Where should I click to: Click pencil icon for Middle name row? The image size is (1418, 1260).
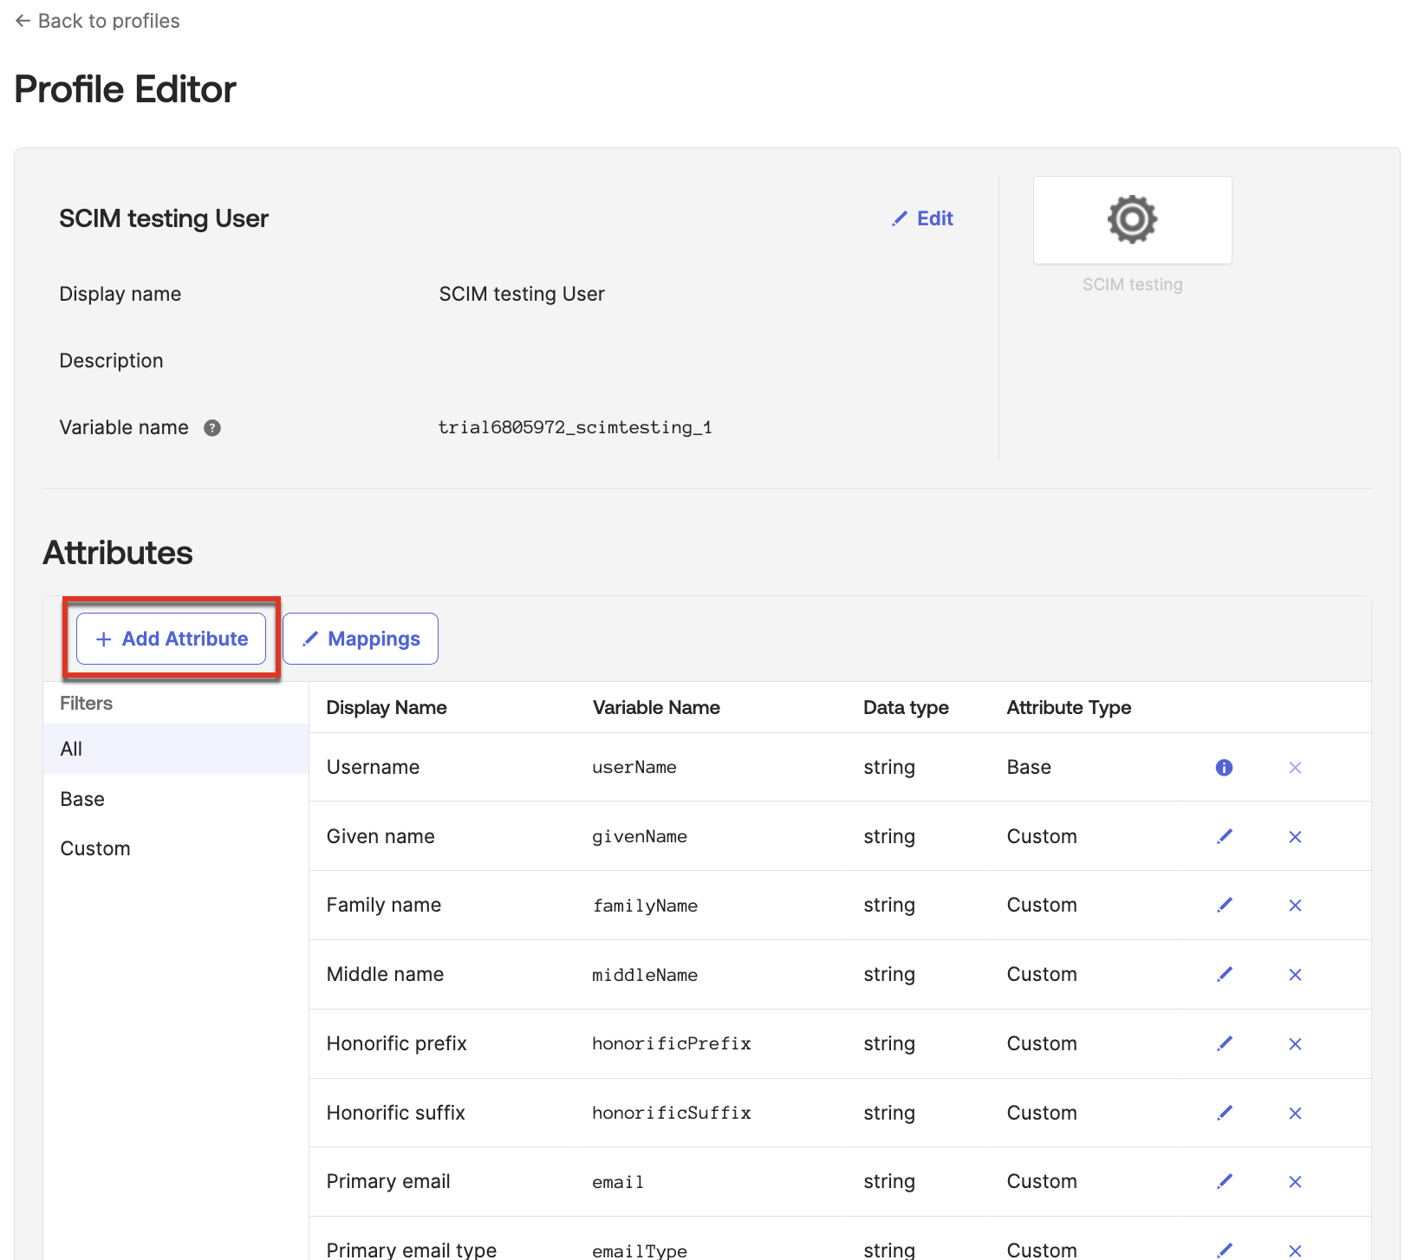click(x=1224, y=974)
